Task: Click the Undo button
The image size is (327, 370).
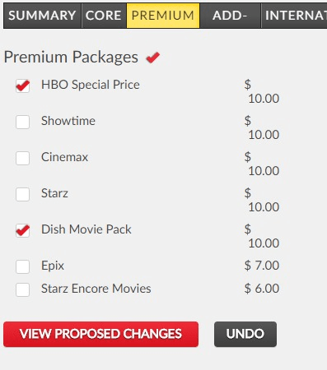Action: (x=245, y=334)
